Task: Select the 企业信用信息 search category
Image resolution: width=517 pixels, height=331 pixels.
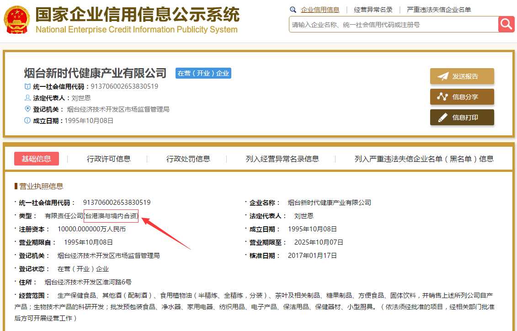Action: 320,10
